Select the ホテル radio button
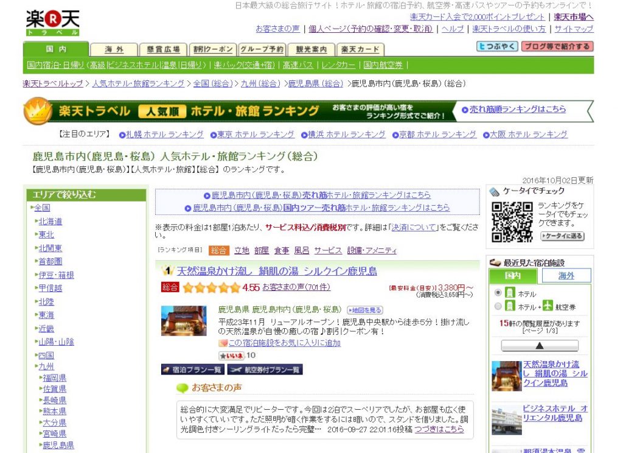The image size is (623, 453). point(498,293)
